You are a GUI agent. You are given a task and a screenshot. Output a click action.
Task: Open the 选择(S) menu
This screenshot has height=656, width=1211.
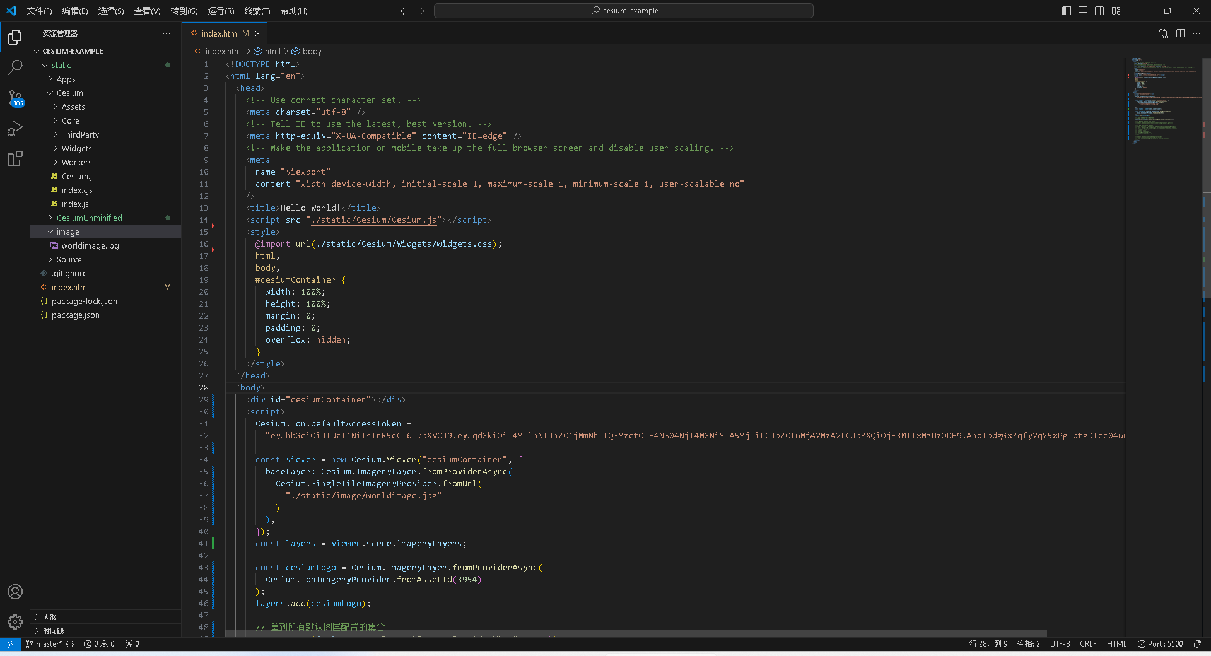(111, 11)
